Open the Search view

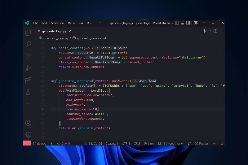coord(28,44)
